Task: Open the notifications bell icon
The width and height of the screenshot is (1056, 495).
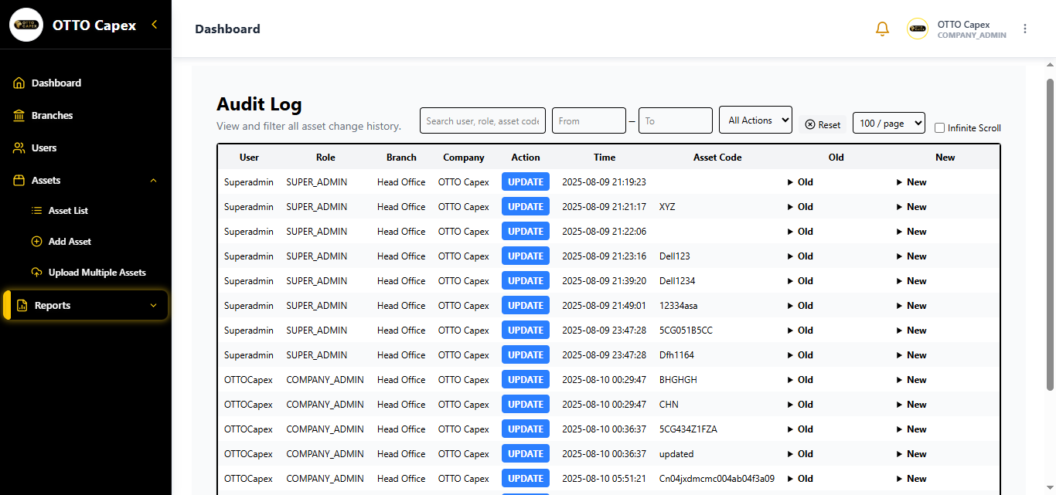Action: tap(882, 29)
